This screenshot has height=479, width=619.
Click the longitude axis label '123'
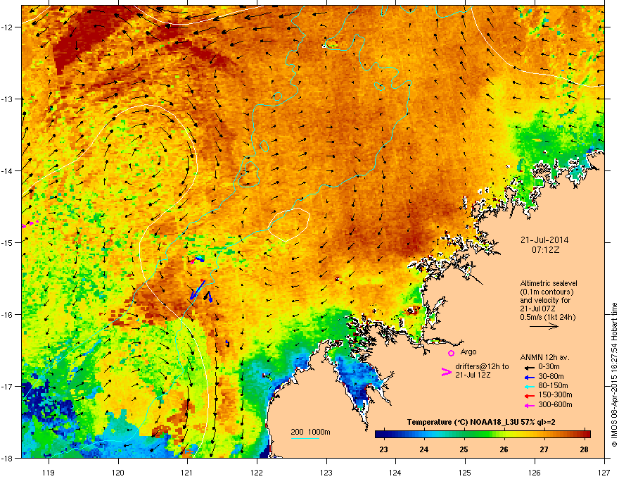[x=326, y=472]
